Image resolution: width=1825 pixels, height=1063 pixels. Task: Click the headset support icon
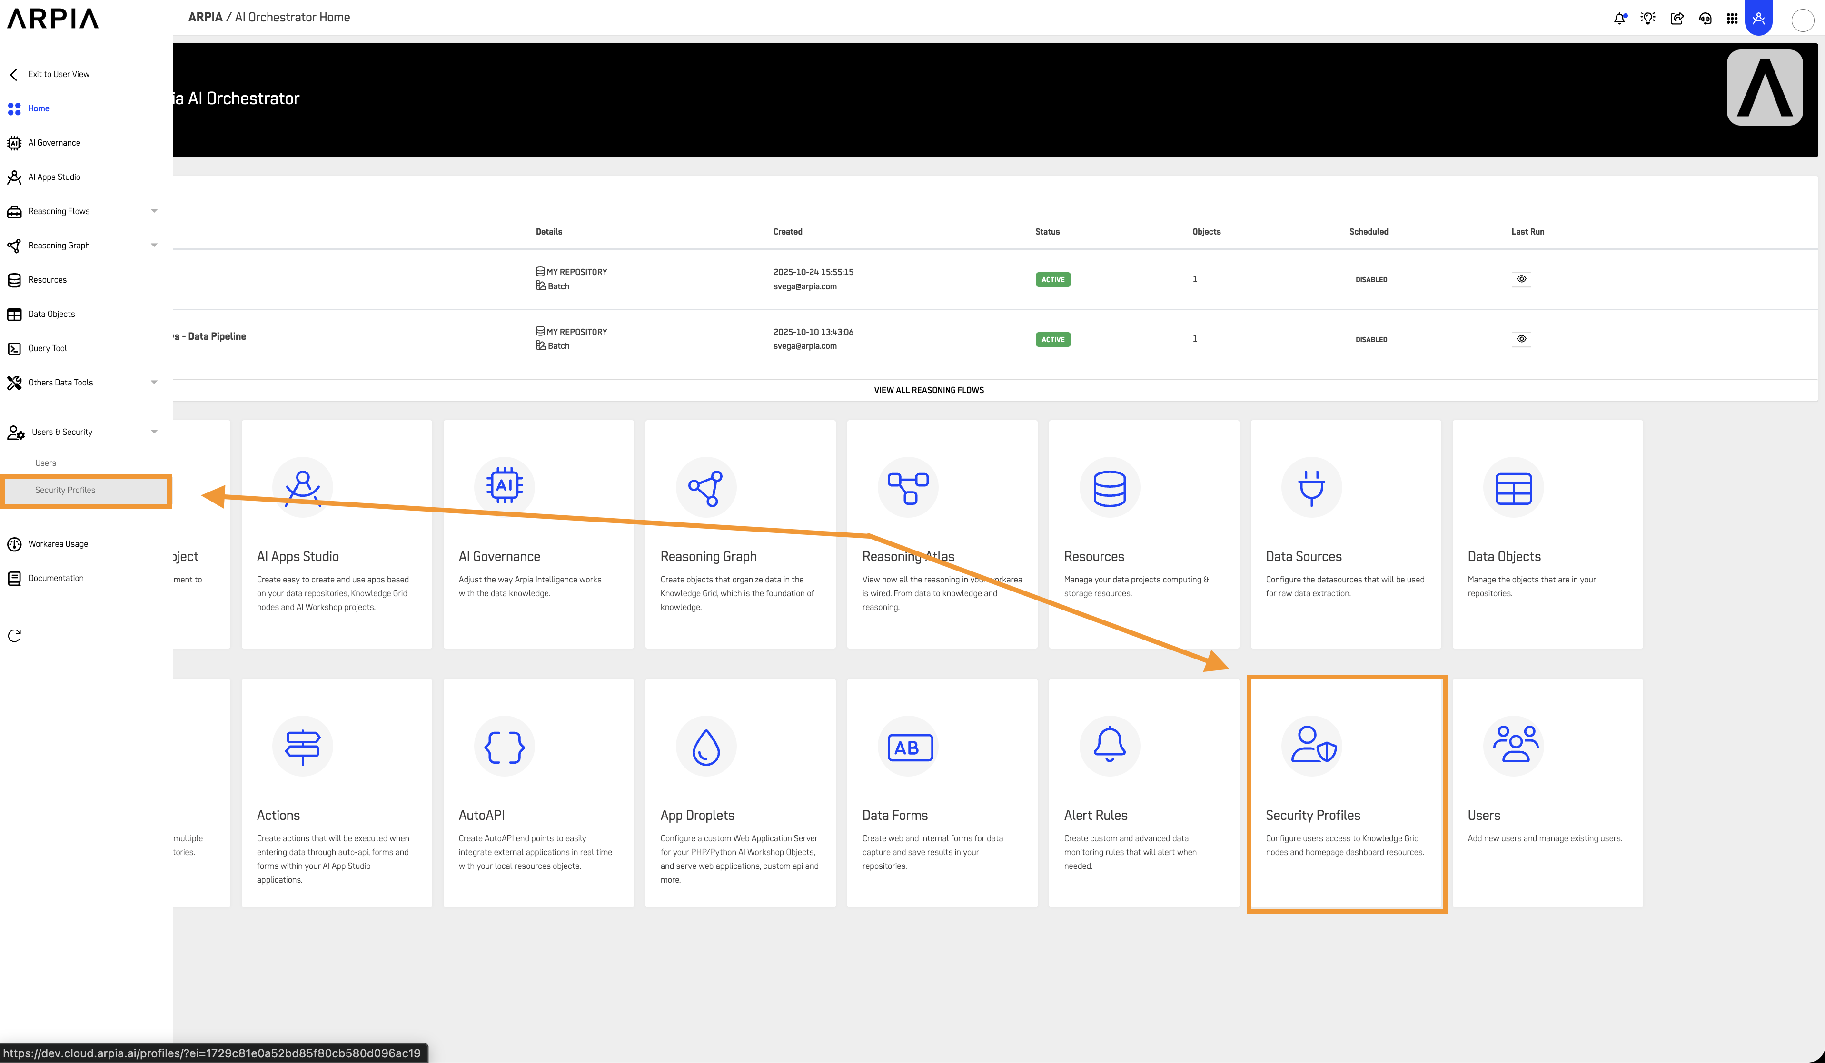tap(1705, 19)
